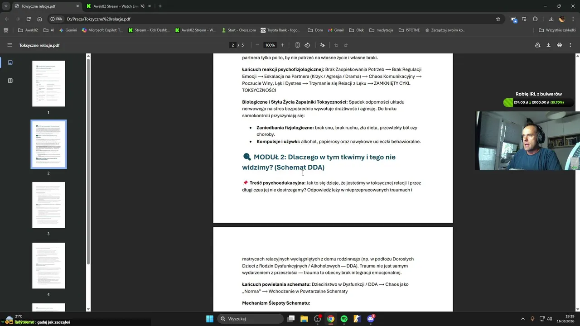Open the AI bookmark folder
This screenshot has width=580, height=326.
(49, 30)
